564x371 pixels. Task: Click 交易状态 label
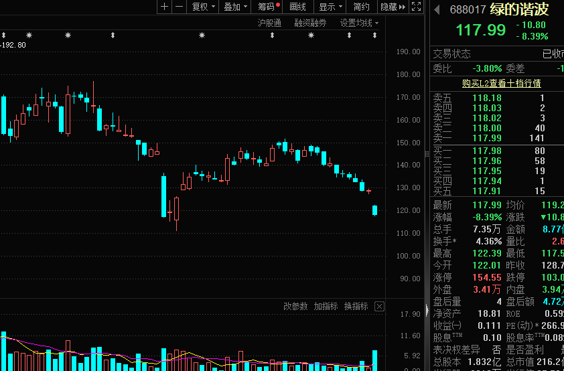click(451, 54)
